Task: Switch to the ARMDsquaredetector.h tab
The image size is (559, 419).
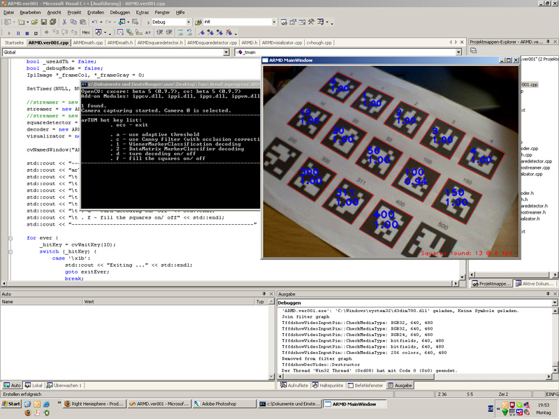Action: 160,43
